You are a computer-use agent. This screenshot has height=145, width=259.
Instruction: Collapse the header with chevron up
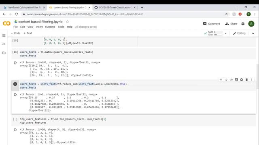coord(253,33)
